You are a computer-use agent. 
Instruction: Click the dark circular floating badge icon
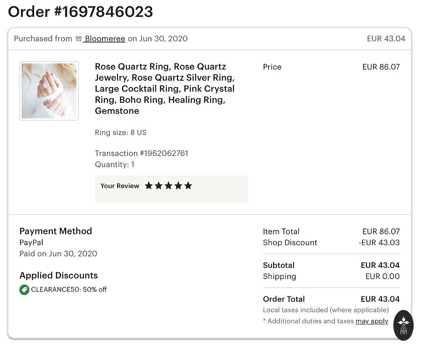coord(403,325)
